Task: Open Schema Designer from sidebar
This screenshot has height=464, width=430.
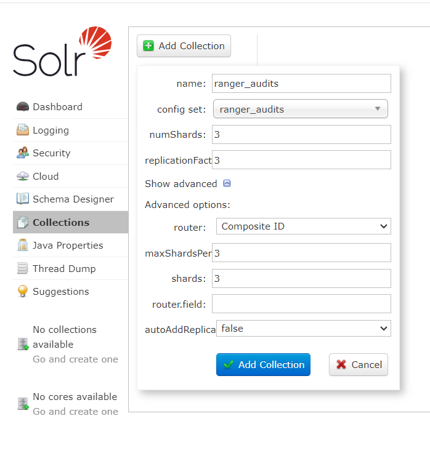Action: click(70, 199)
